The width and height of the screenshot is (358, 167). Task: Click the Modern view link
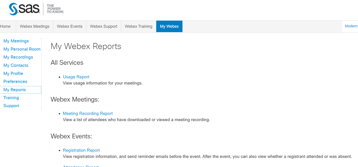[351, 26]
